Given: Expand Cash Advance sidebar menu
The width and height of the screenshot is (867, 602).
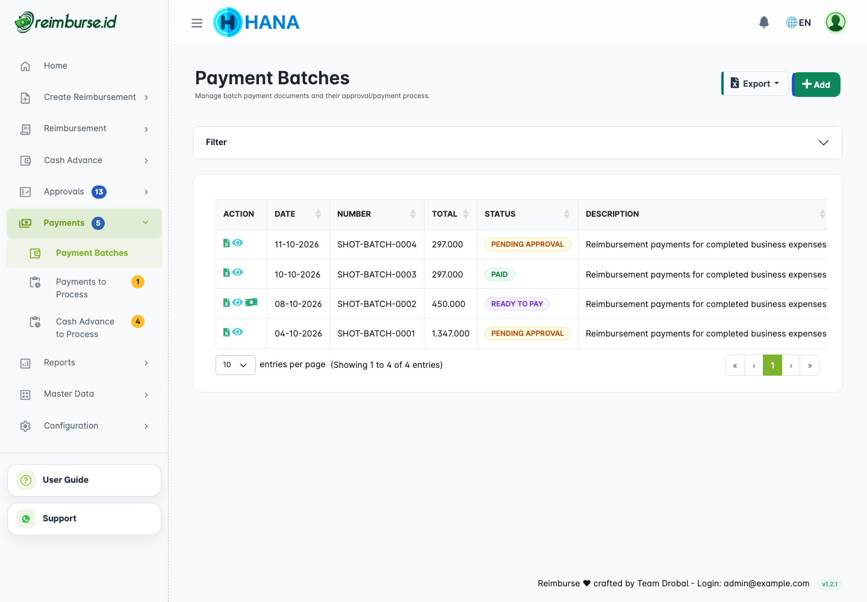Looking at the screenshot, I should point(84,160).
